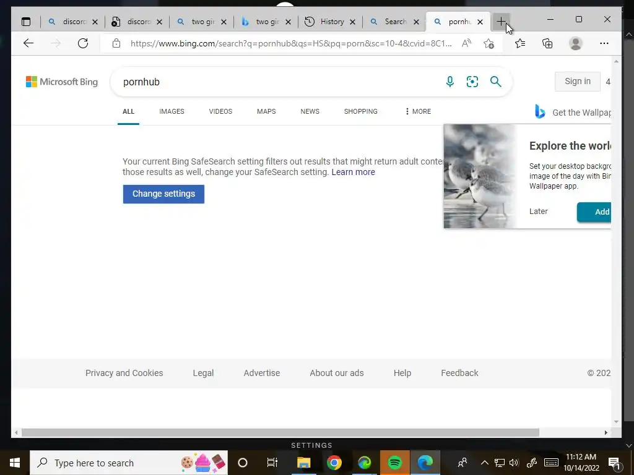
Task: Refresh the current Bing page
Action: click(83, 43)
